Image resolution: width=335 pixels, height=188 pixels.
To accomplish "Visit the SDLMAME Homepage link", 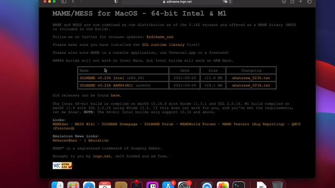I will pyautogui.click(x=120, y=124).
